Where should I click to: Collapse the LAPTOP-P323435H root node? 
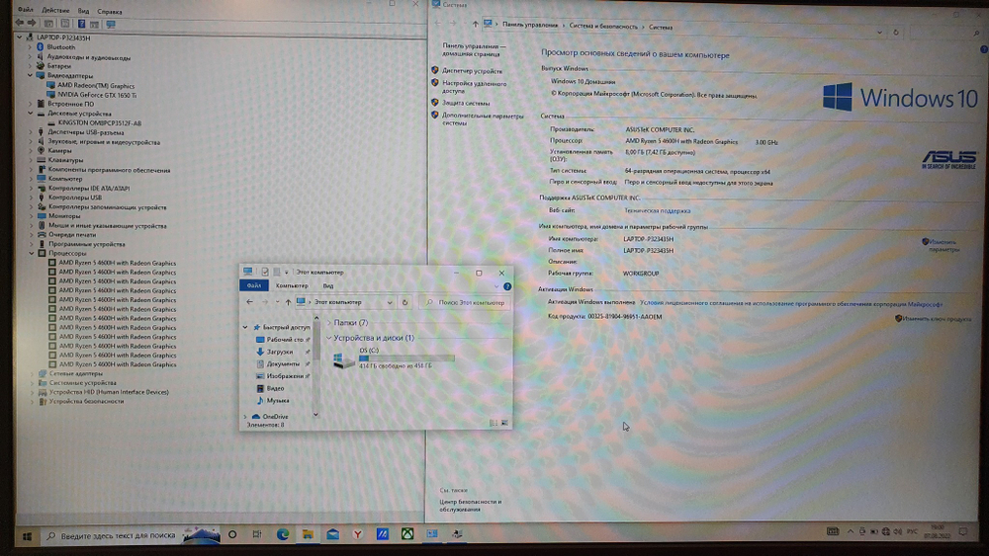pyautogui.click(x=19, y=38)
